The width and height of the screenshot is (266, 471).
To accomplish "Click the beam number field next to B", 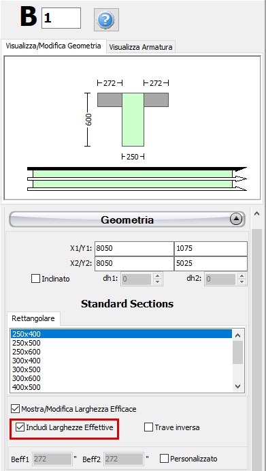I will tap(61, 18).
